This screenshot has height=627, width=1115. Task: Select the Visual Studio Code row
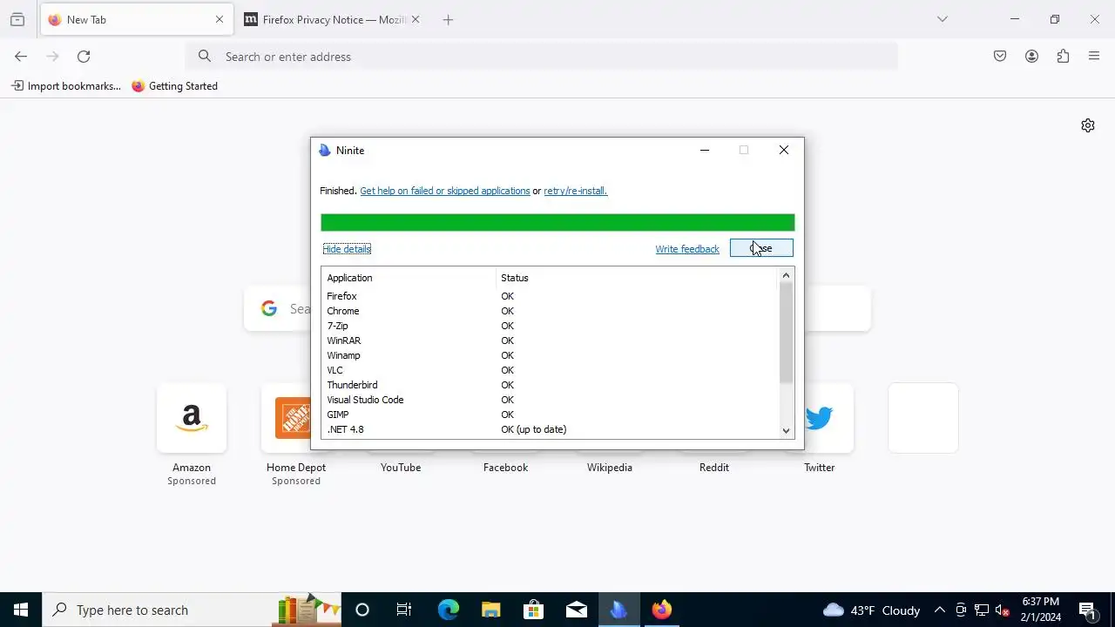coord(550,400)
